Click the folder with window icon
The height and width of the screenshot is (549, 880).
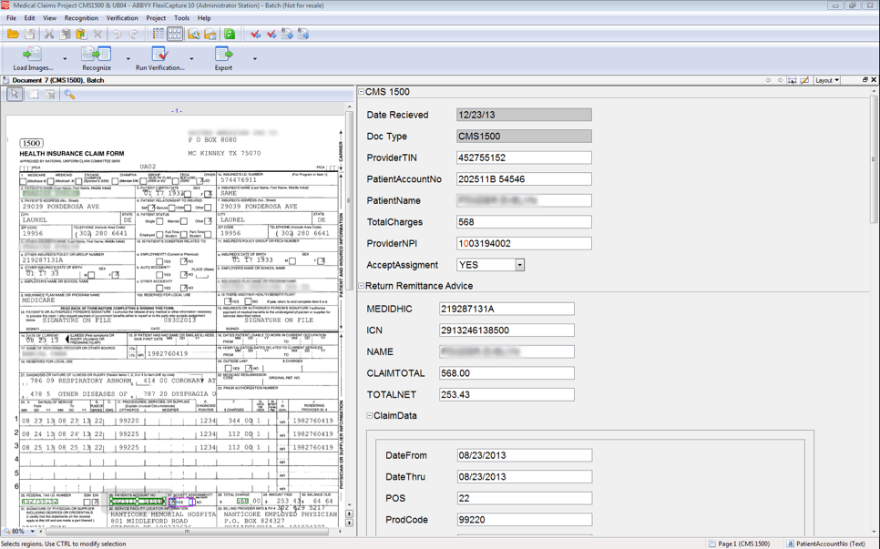coord(210,35)
